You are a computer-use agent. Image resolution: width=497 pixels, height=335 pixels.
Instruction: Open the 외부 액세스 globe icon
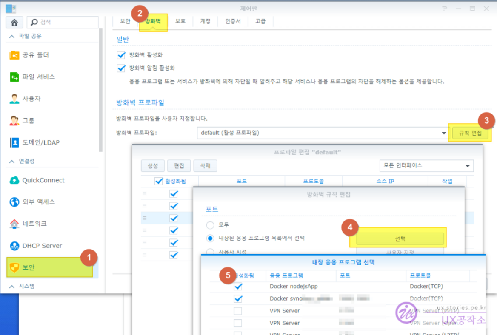click(14, 202)
